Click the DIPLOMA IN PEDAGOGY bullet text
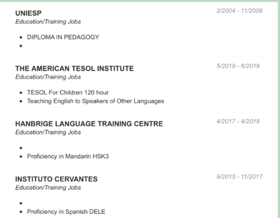The width and height of the screenshot is (280, 218). click(x=63, y=37)
